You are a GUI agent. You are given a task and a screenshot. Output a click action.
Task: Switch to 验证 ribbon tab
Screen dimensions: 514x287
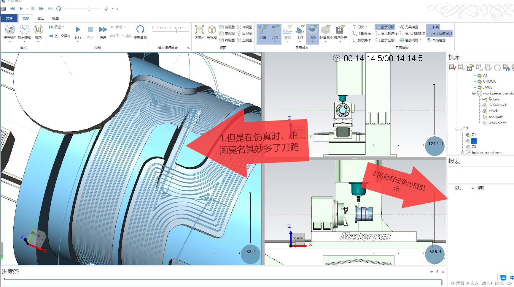(41, 18)
